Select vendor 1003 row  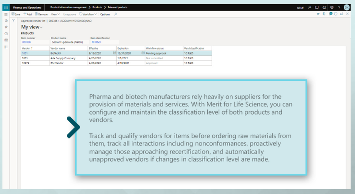coord(116,58)
